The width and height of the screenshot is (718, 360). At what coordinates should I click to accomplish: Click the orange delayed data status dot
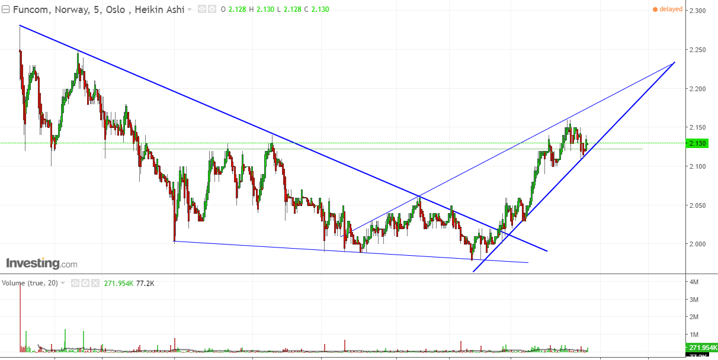pos(655,9)
